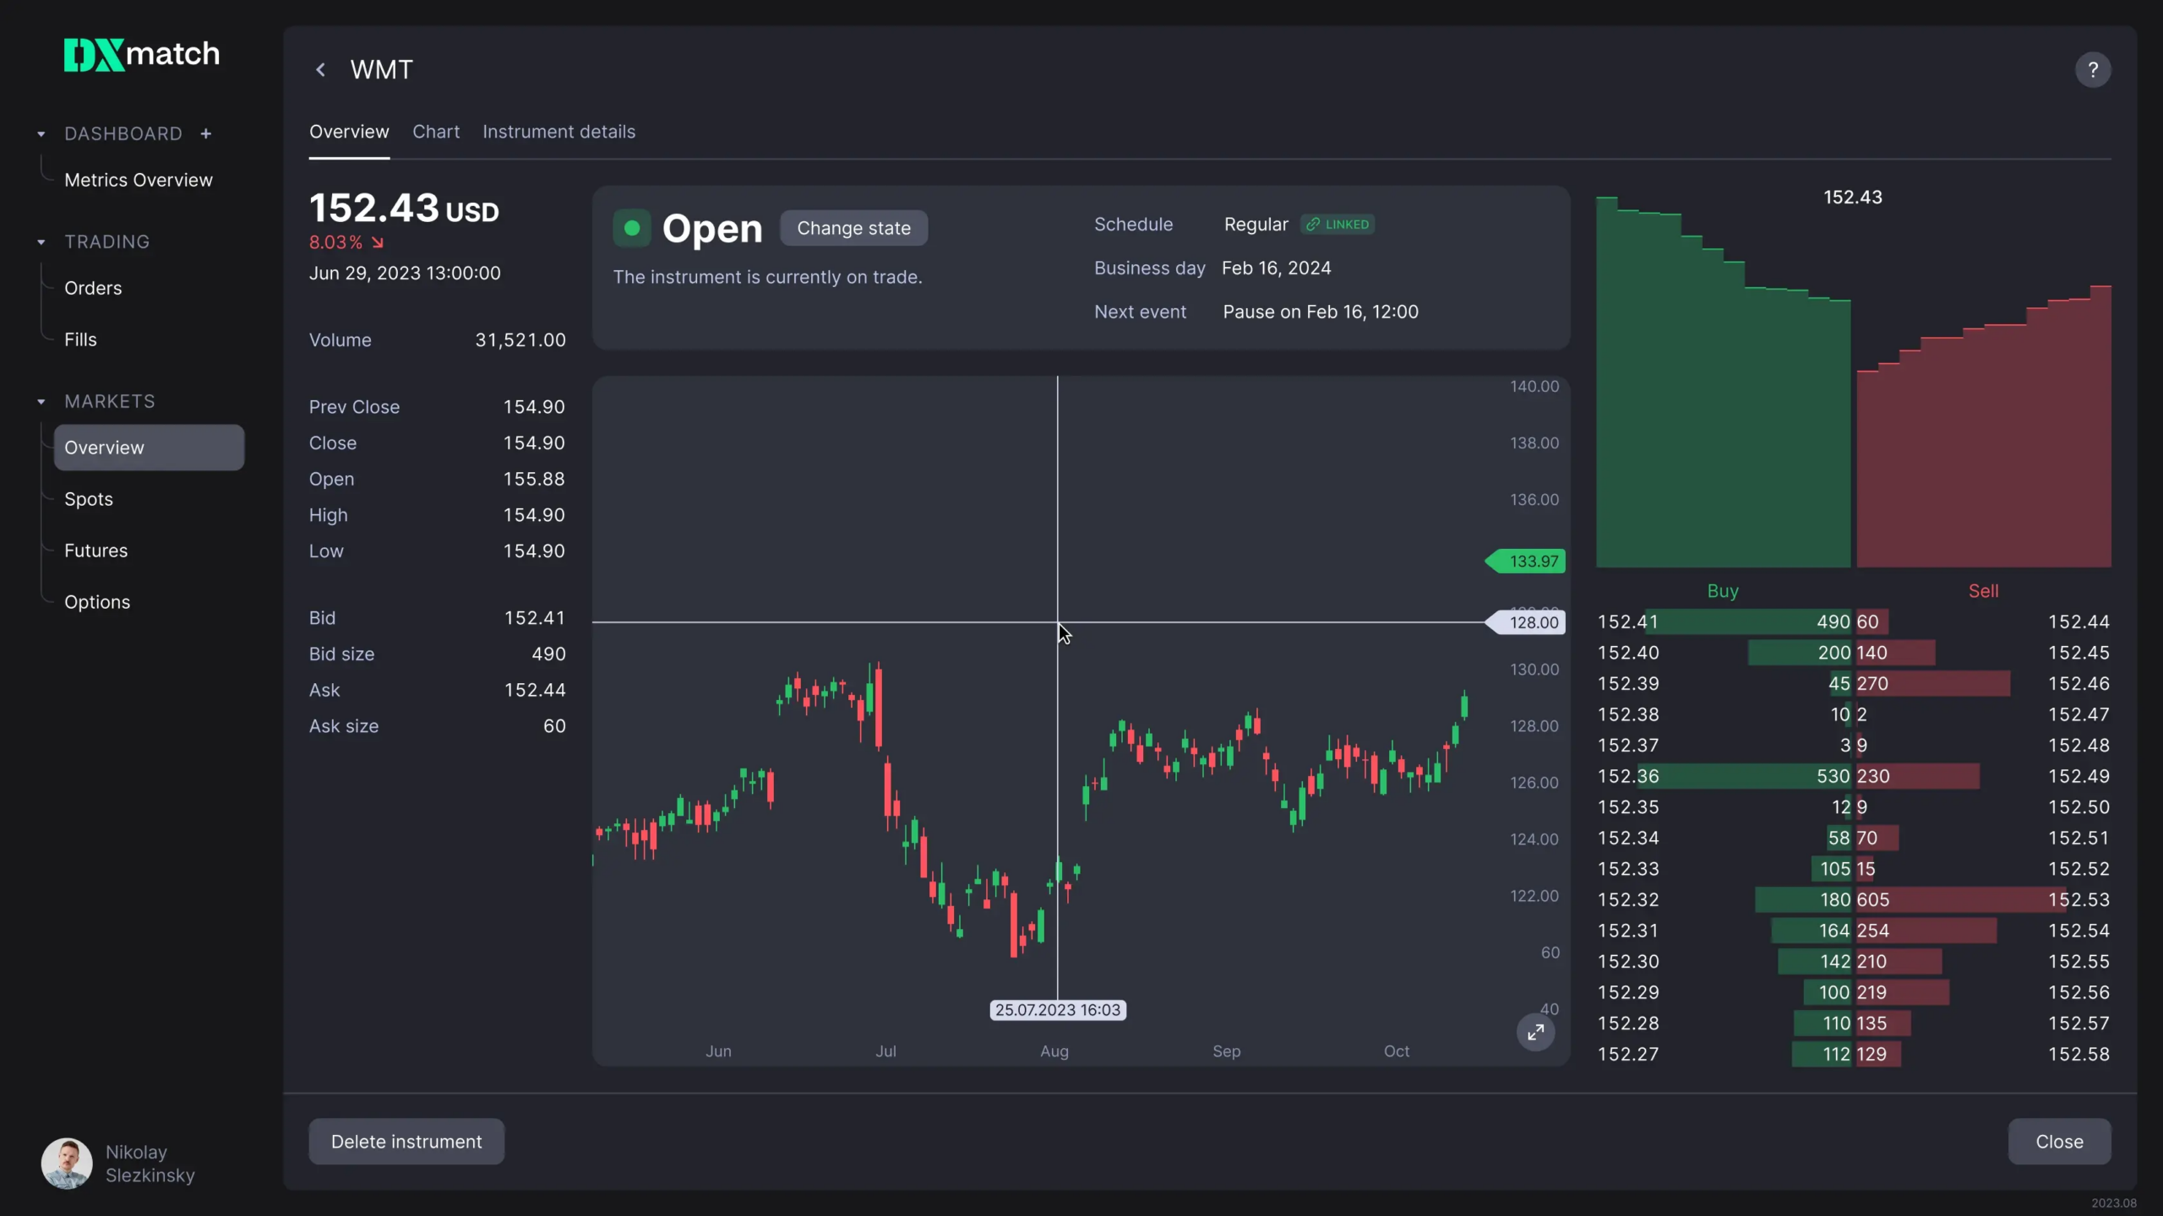Click the DXmatch logo
The height and width of the screenshot is (1216, 2163).
[141, 55]
